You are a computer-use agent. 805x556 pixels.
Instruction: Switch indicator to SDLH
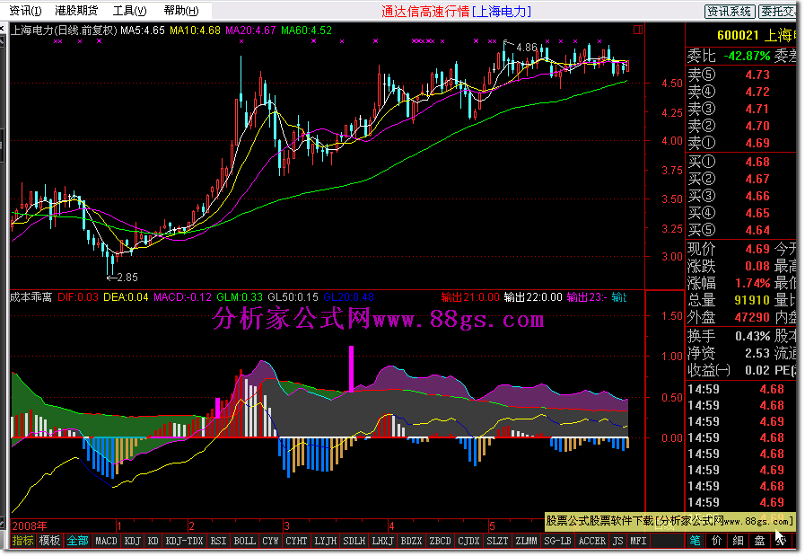click(354, 541)
